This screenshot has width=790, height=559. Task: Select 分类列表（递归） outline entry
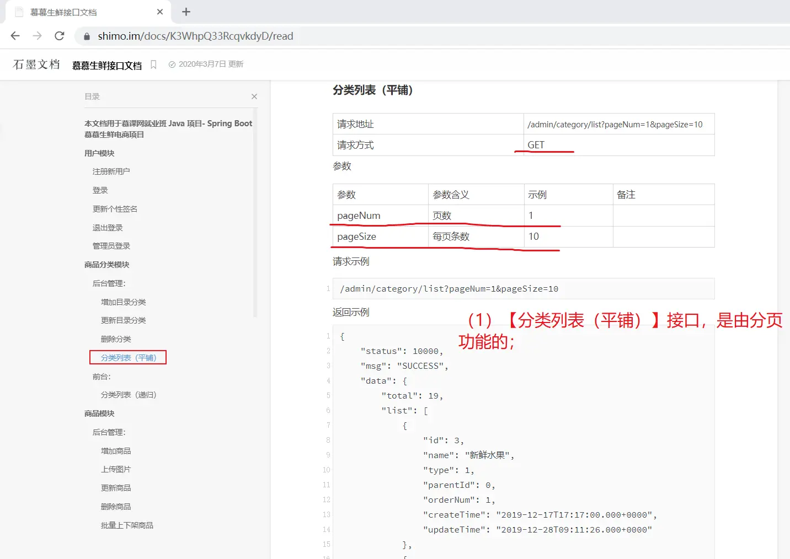point(129,395)
